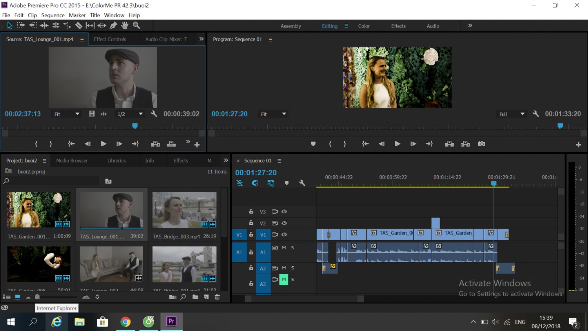Activate the Zoom tool magnifier
This screenshot has width=588, height=331.
[x=136, y=25]
